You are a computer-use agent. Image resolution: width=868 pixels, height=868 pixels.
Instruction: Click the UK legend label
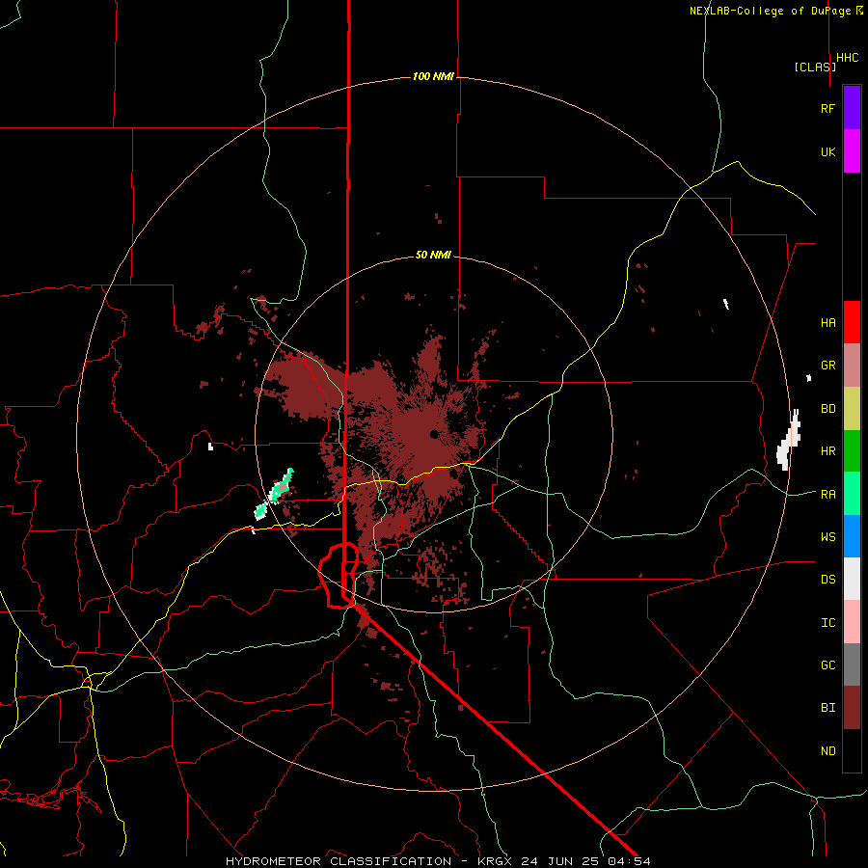pos(827,151)
